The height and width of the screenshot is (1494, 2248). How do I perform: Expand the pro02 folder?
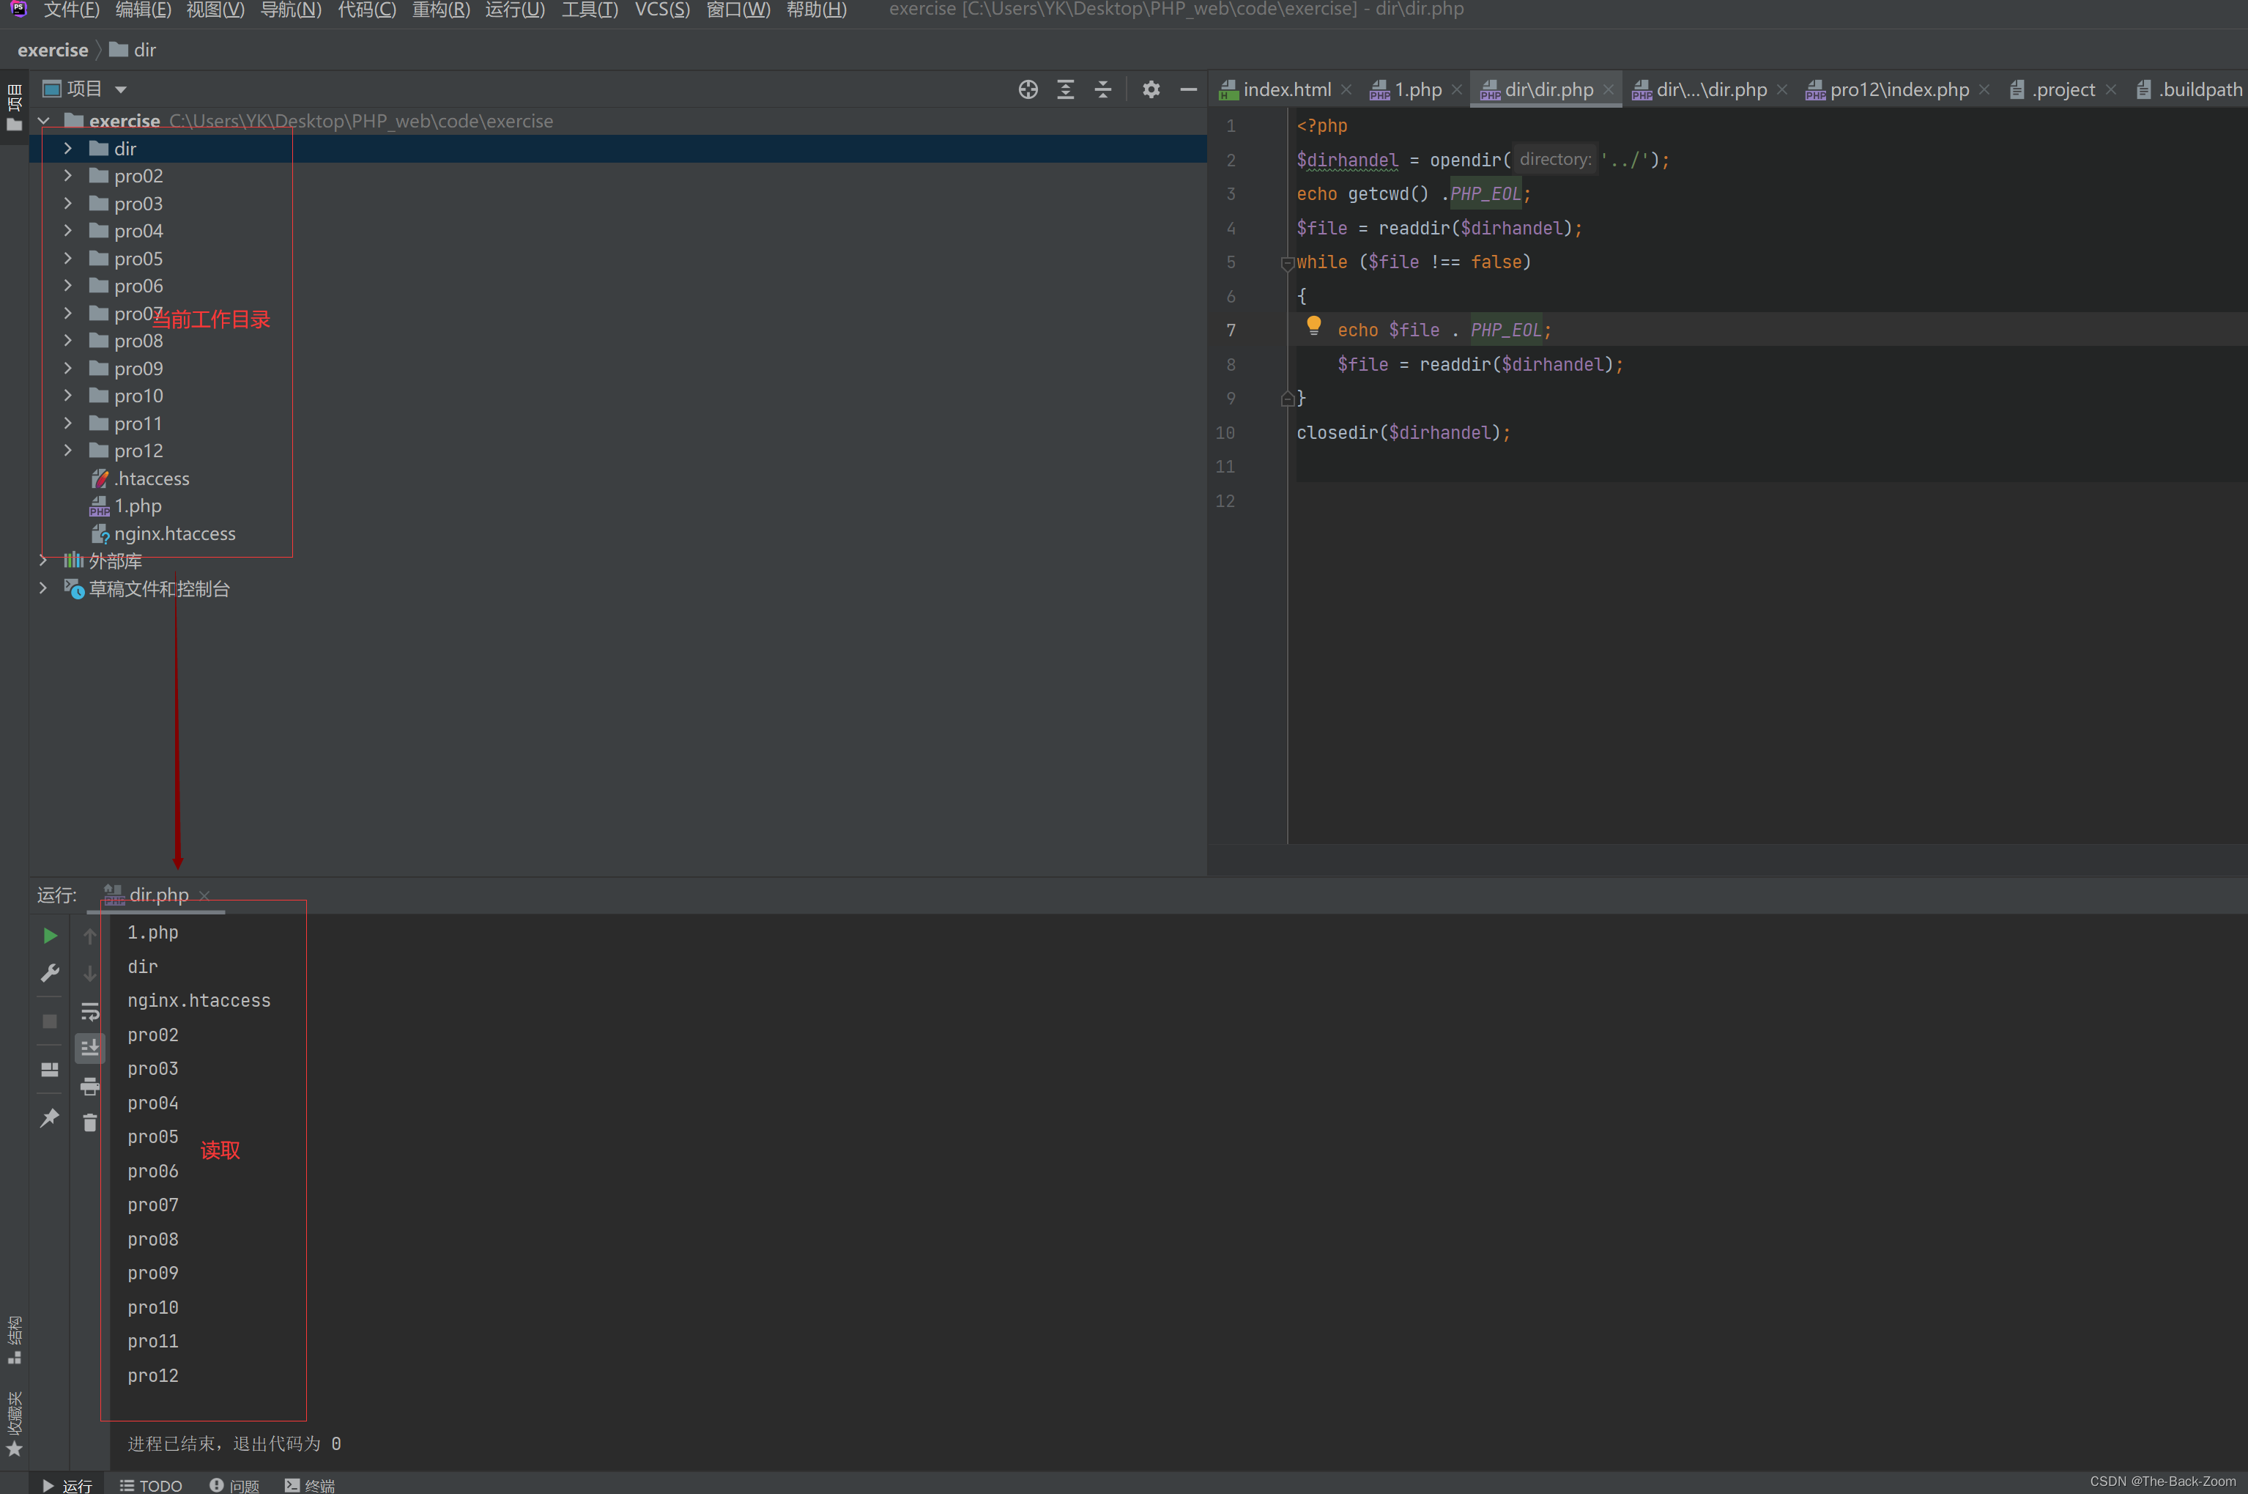coord(67,177)
